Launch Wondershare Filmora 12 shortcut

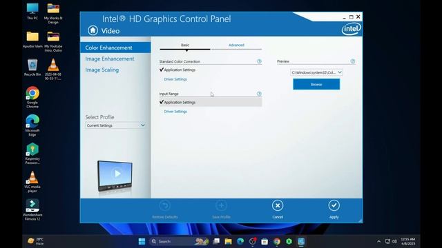click(x=32, y=209)
